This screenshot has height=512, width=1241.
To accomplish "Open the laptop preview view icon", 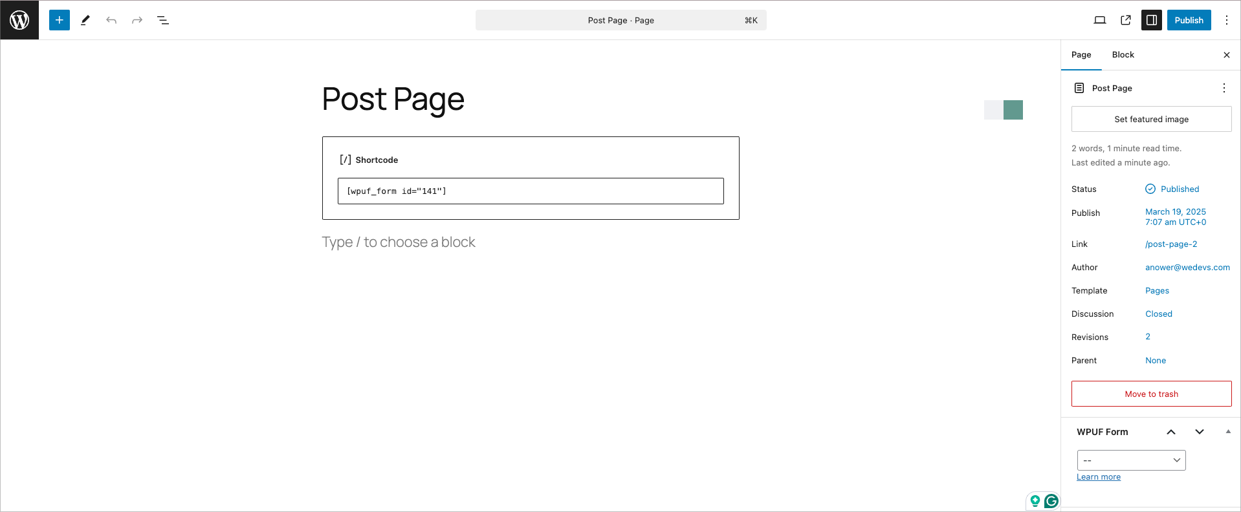I will 1099,20.
